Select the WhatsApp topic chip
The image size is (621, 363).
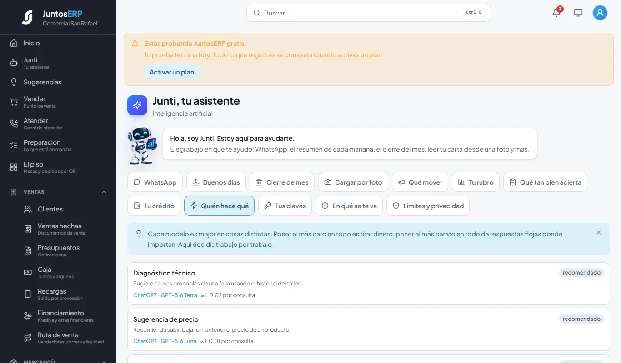155,182
